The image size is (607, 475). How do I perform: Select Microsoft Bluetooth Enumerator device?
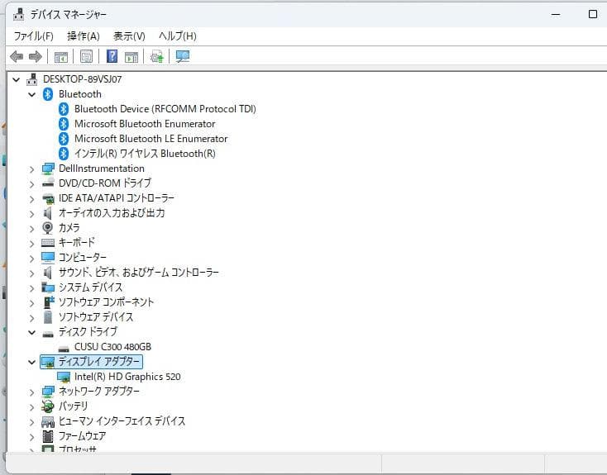click(145, 124)
